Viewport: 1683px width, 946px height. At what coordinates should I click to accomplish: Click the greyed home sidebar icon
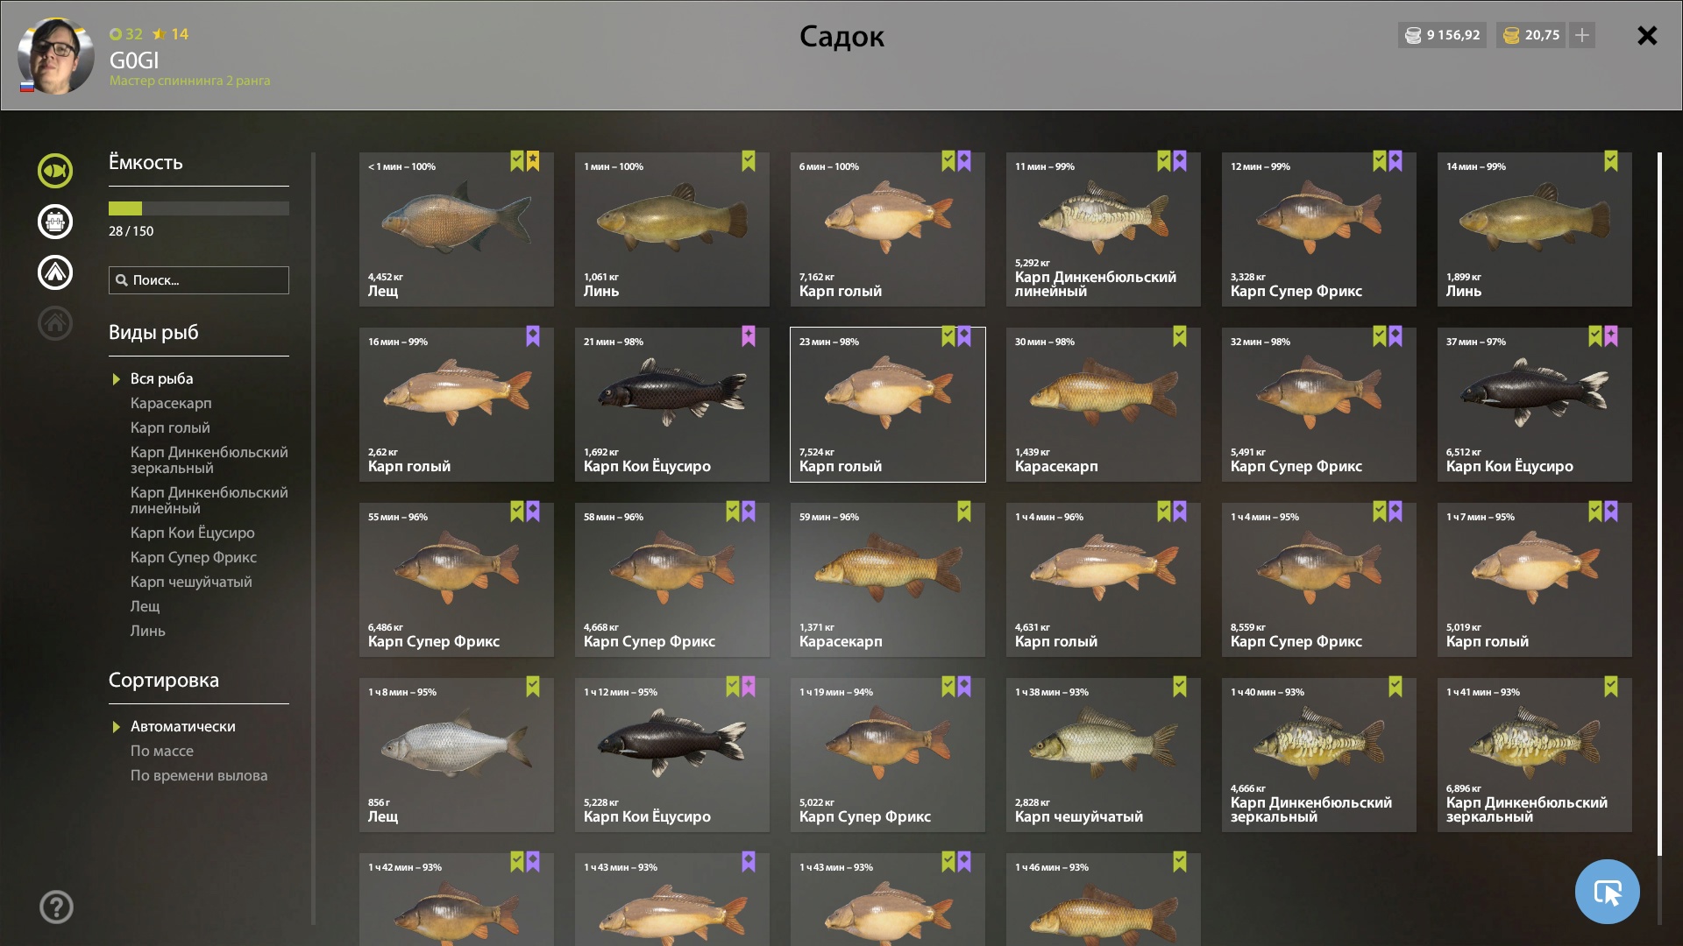[54, 323]
